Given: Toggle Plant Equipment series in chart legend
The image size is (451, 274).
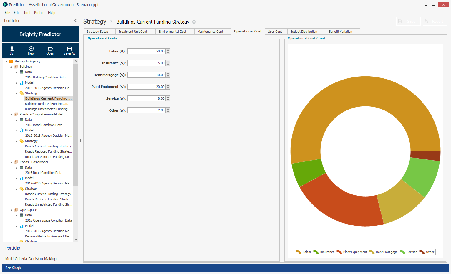Looking at the screenshot, I should (x=352, y=252).
